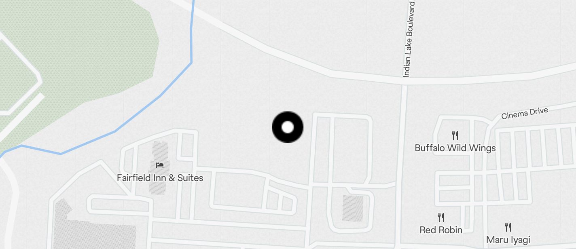Click the hatched building south of the marker
The width and height of the screenshot is (576, 249).
tap(353, 208)
